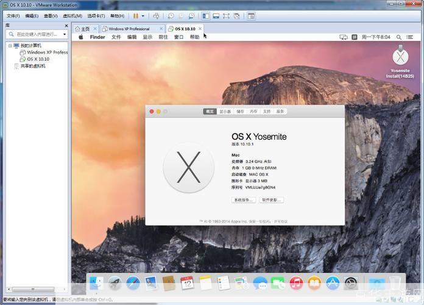424x305 pixels.
Task: Click the library search input field
Action: coord(37,34)
